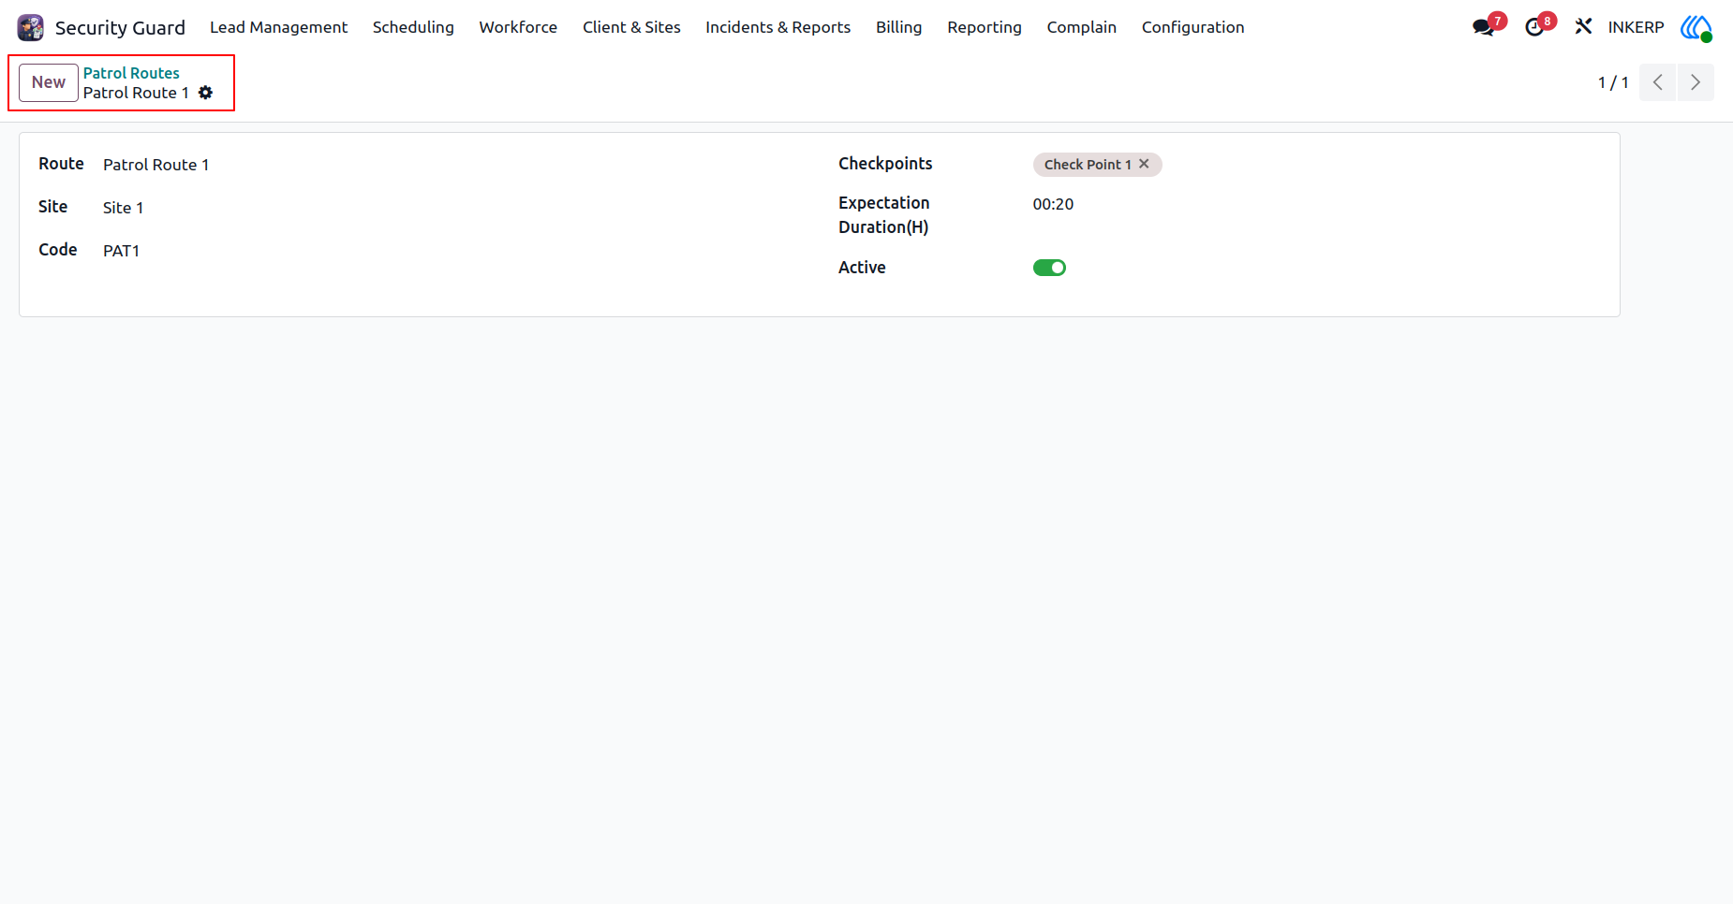Open the Incidents & Reports menu
This screenshot has height=904, width=1733.
[x=778, y=27]
